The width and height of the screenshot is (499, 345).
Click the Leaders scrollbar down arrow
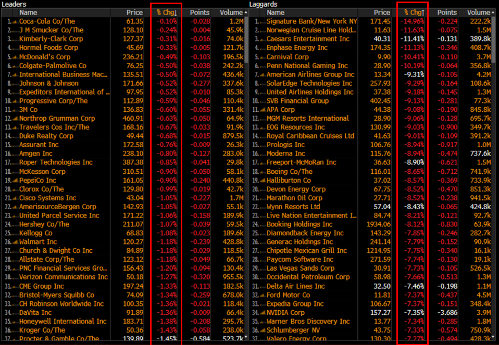point(246,337)
